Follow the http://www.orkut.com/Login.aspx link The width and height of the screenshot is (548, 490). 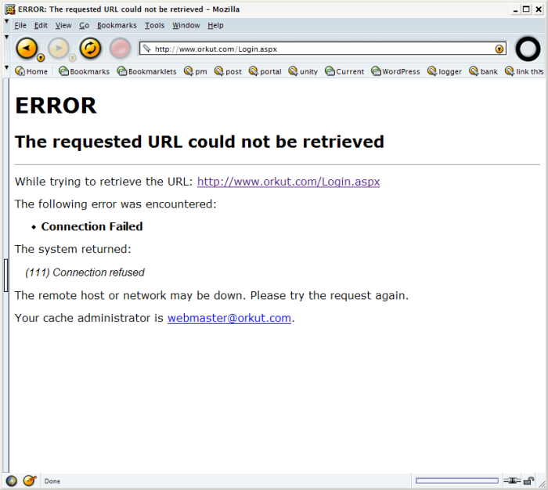click(x=288, y=182)
